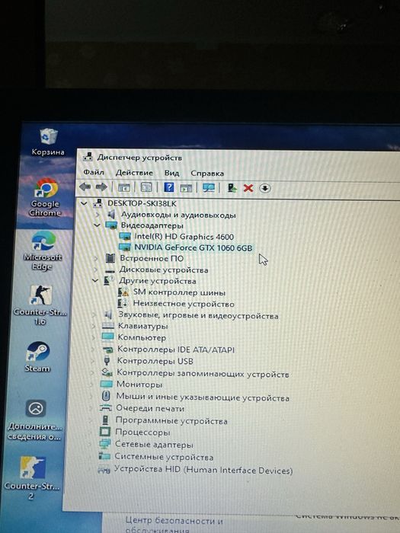Image resolution: width=400 pixels, height=533 pixels.
Task: Select the NVIDIA GeForce GTX 1060 6GB entry
Action: (194, 247)
